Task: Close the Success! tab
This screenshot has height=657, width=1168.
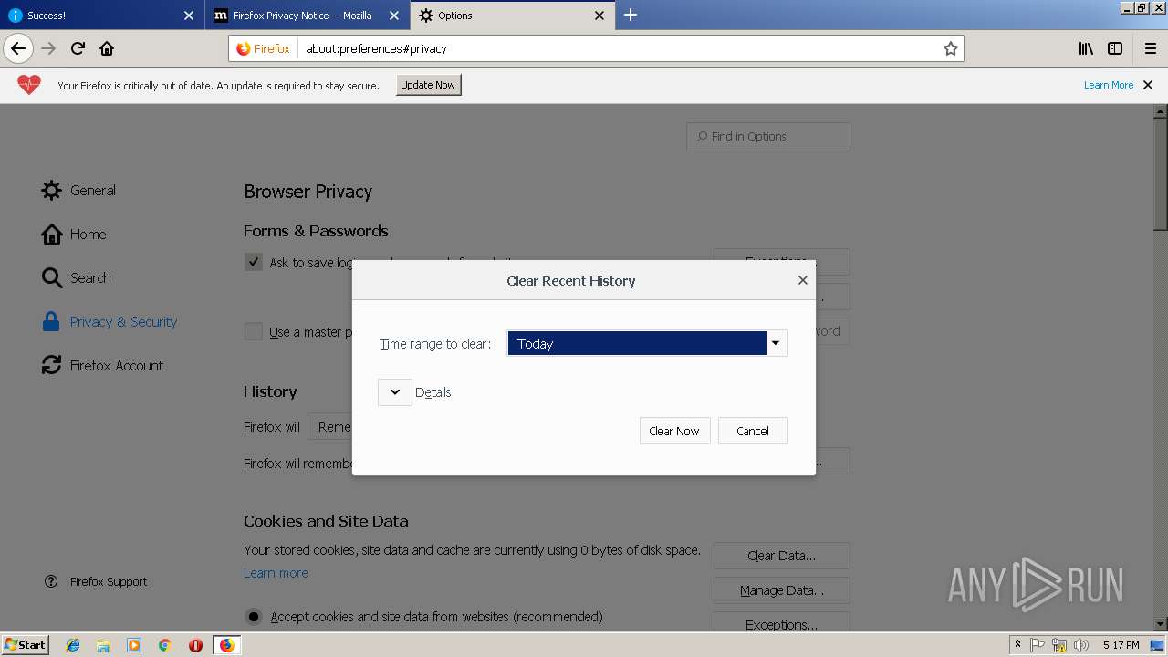Action: coord(188,16)
